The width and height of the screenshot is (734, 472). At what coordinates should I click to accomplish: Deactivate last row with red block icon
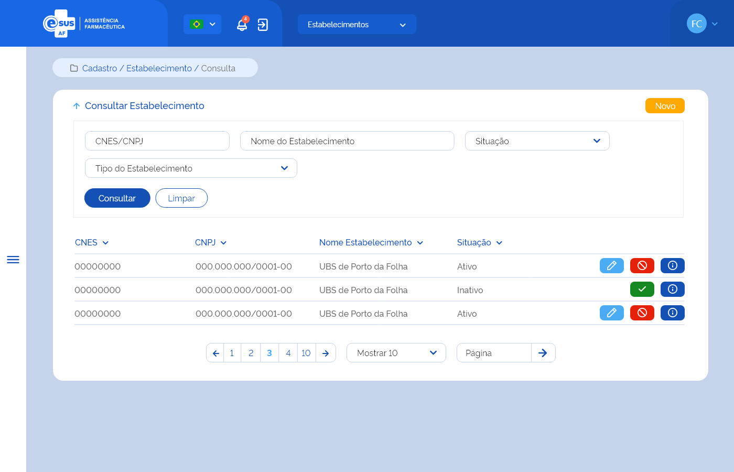(x=642, y=313)
